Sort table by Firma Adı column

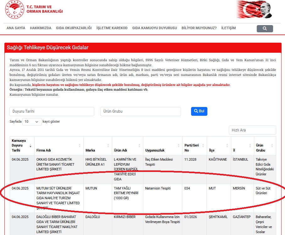(x=79, y=146)
